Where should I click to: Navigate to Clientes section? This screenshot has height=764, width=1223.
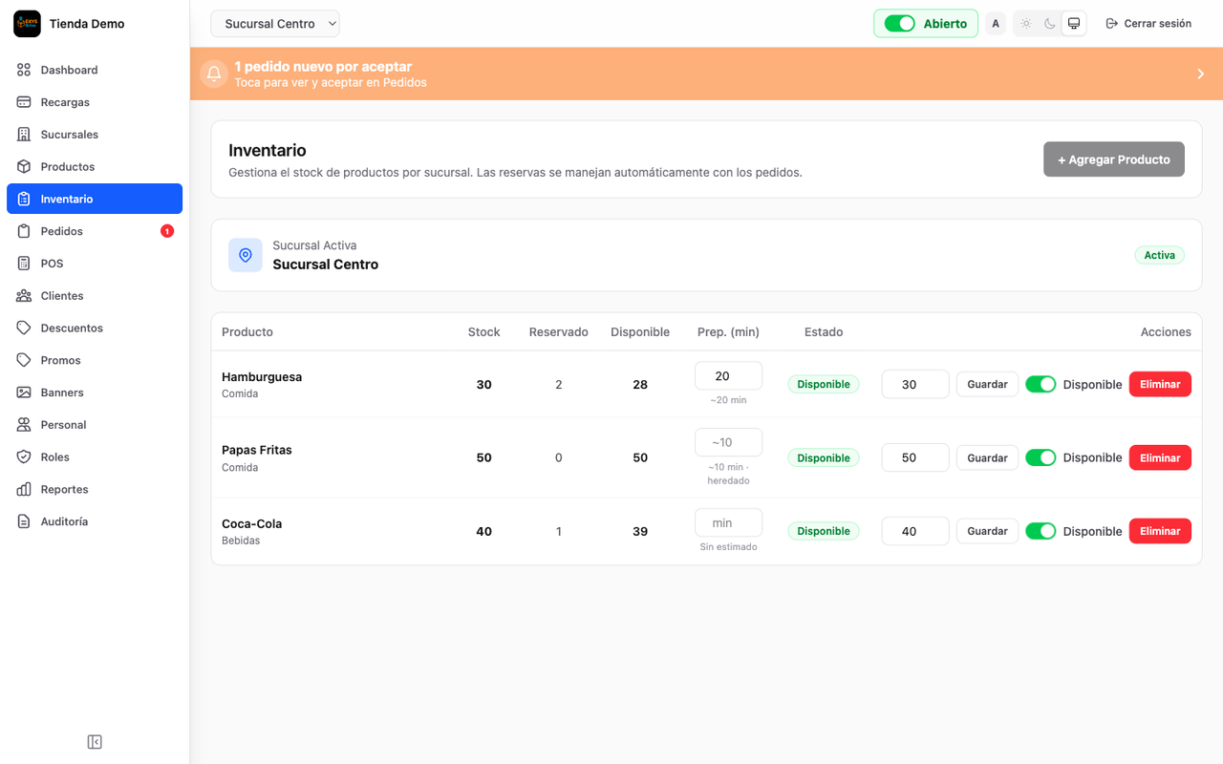(95, 296)
